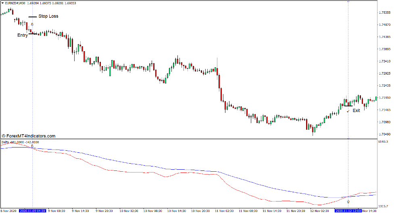The image size is (394, 214).
Task: Click the 11 Nov 02:30 time label
Action: [224, 211]
